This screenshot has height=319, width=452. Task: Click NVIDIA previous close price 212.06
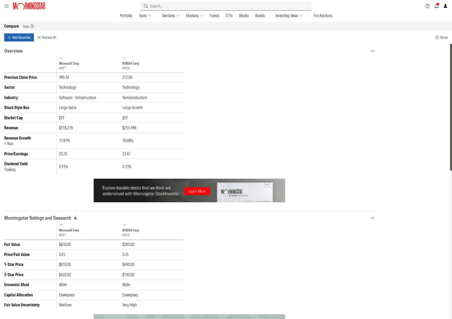127,77
